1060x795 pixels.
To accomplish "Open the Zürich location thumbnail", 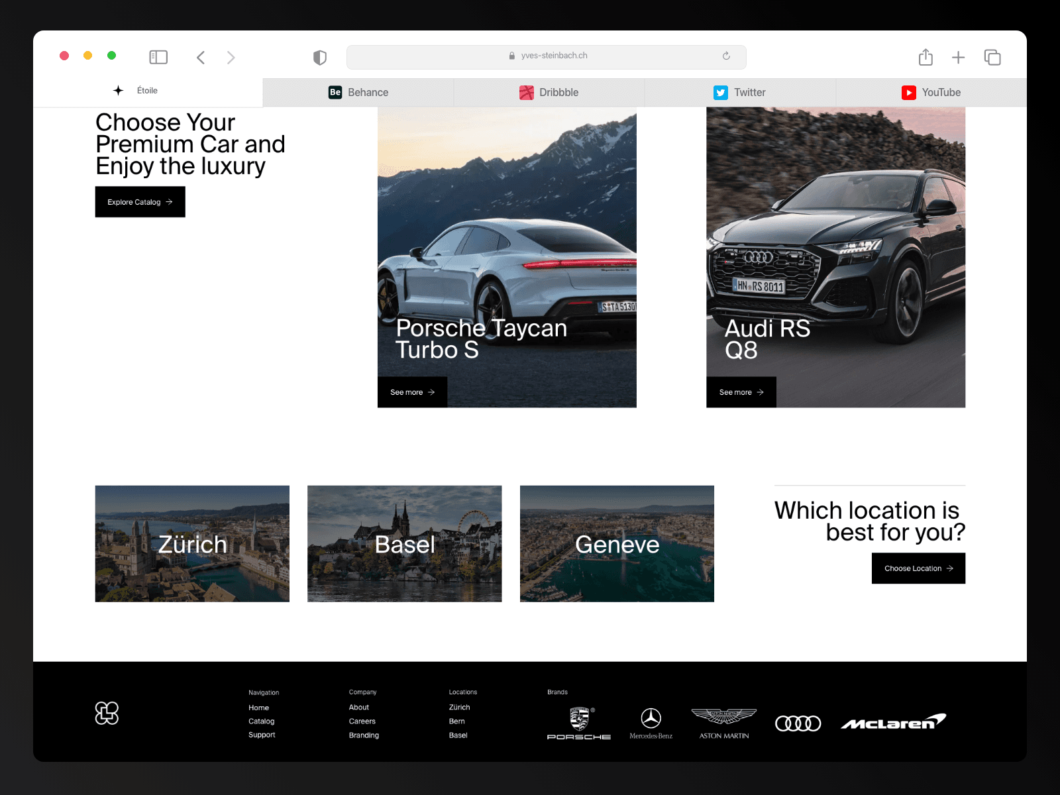I will click(192, 544).
